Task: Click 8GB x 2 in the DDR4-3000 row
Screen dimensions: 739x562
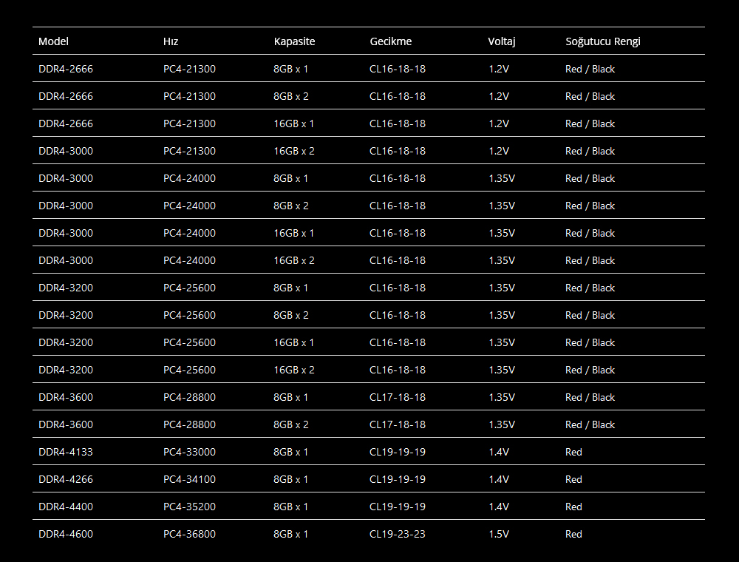Action: pos(290,206)
